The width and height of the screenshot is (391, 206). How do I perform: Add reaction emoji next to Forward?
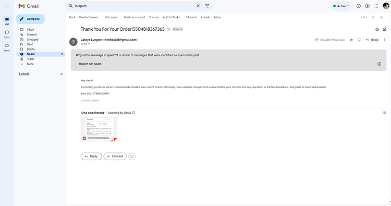132,156
